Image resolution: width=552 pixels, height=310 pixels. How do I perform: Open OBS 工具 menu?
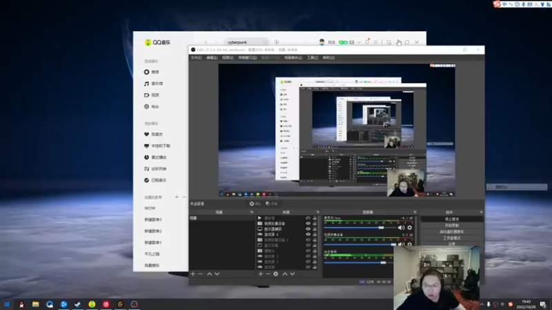point(313,58)
